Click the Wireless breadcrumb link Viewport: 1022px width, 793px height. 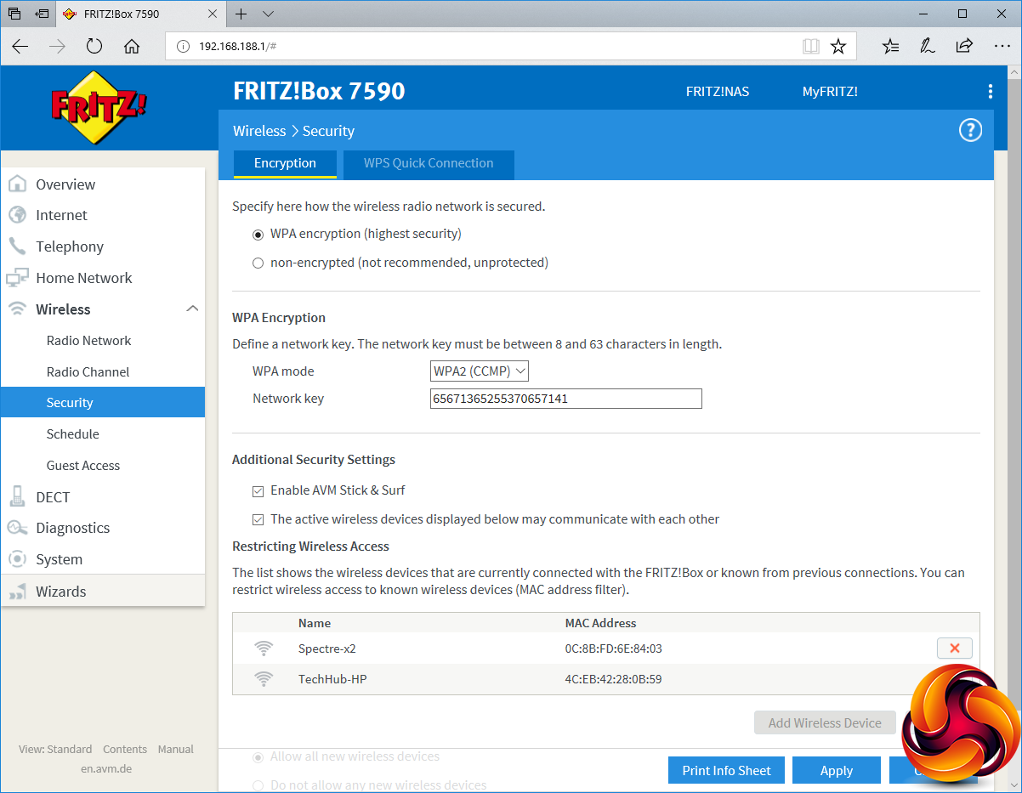259,131
